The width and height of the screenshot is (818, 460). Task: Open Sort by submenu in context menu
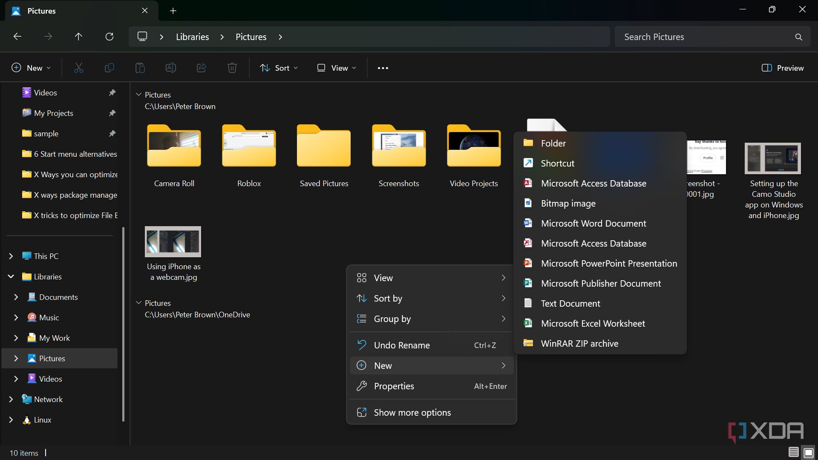(432, 298)
